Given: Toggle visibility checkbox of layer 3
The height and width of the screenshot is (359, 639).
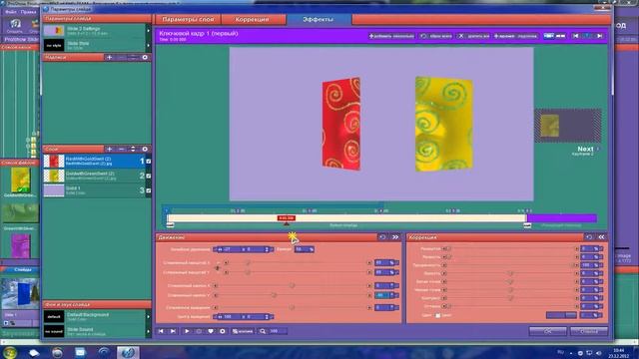Looking at the screenshot, I should coord(149,190).
